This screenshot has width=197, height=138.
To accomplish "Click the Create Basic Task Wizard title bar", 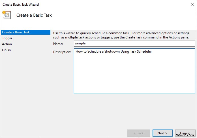I will tap(85, 5).
